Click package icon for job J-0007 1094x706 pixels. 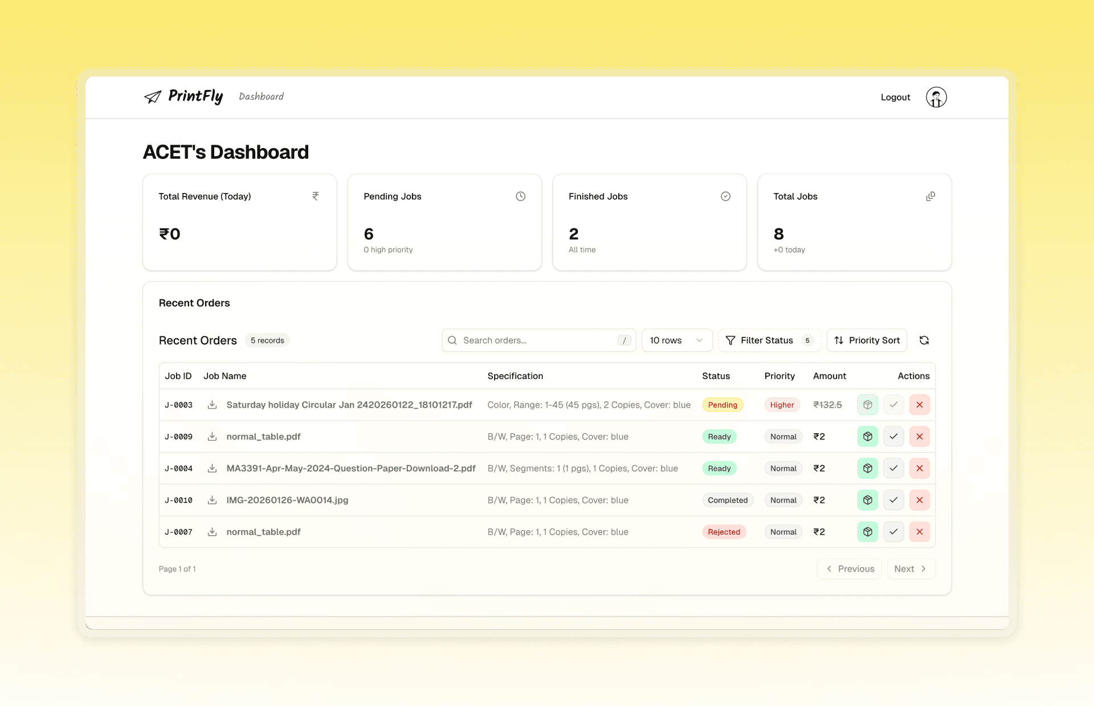click(x=868, y=532)
